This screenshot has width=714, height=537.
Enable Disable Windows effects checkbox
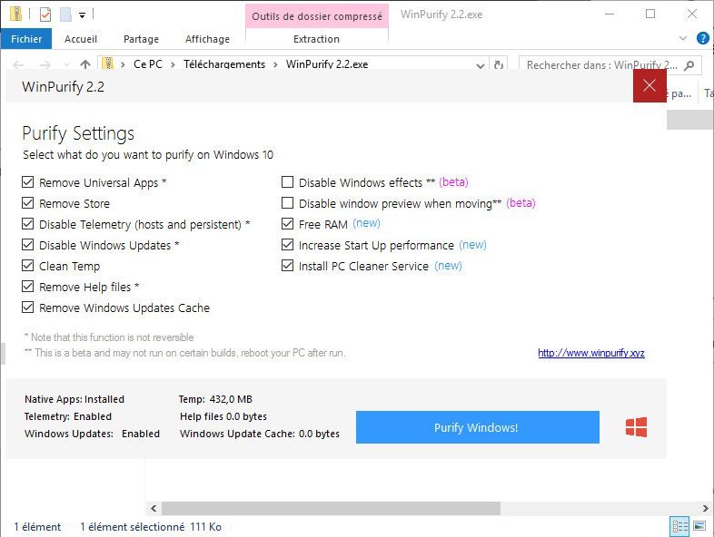288,182
